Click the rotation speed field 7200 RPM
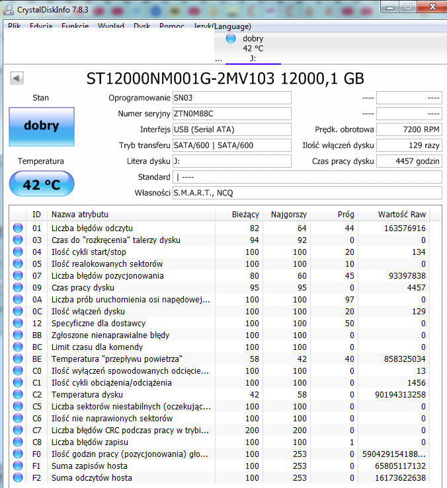 coord(409,129)
